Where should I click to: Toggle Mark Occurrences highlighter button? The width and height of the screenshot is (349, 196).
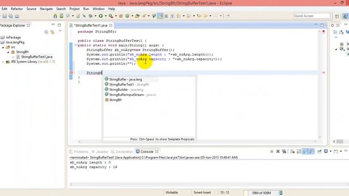click(160, 16)
